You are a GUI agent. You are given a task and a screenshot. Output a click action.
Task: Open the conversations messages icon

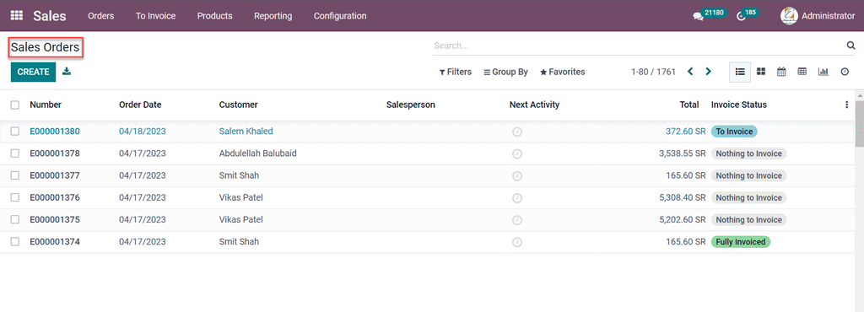point(698,17)
